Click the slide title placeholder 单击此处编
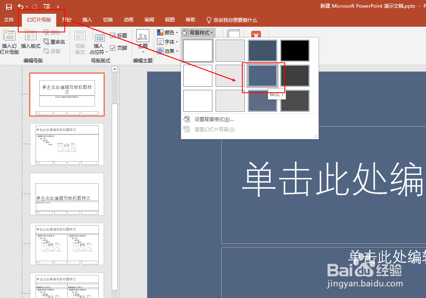This screenshot has width=426, height=298. [x=333, y=179]
